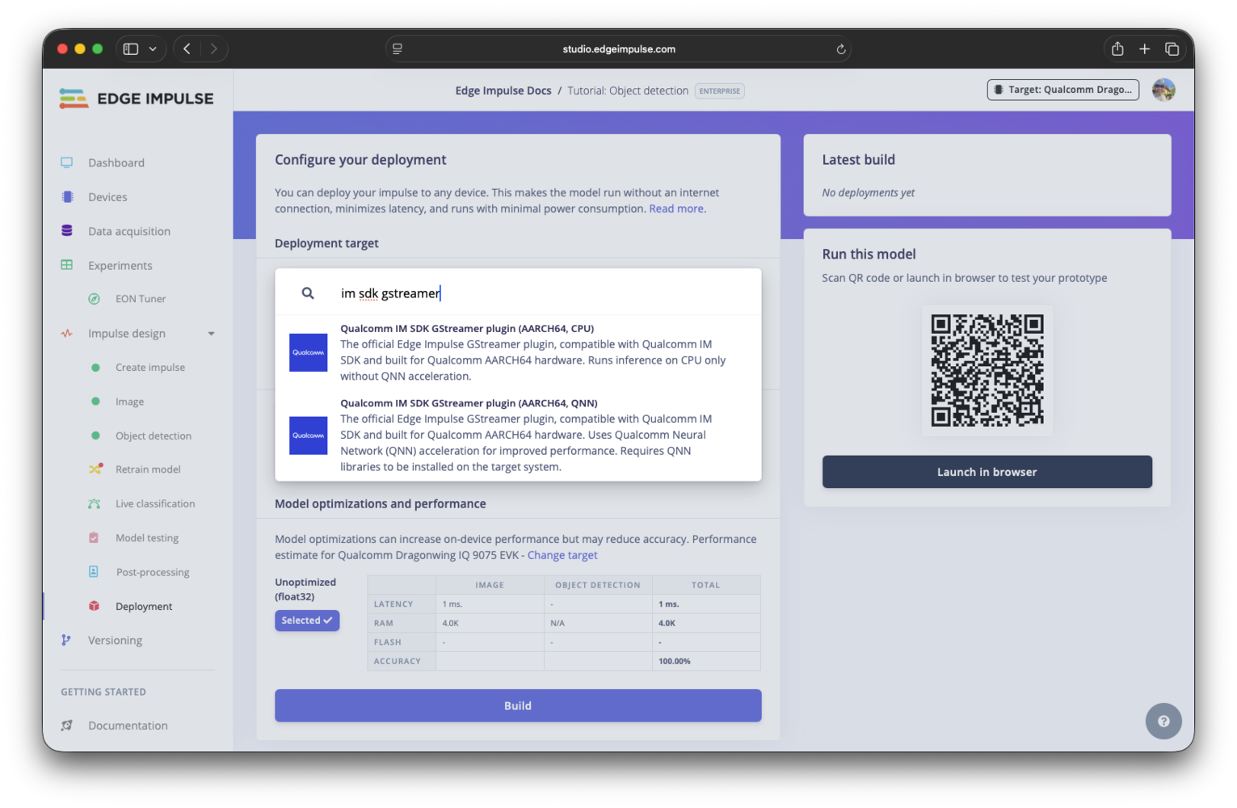Click the Deployment cube icon
The width and height of the screenshot is (1237, 808).
click(95, 606)
